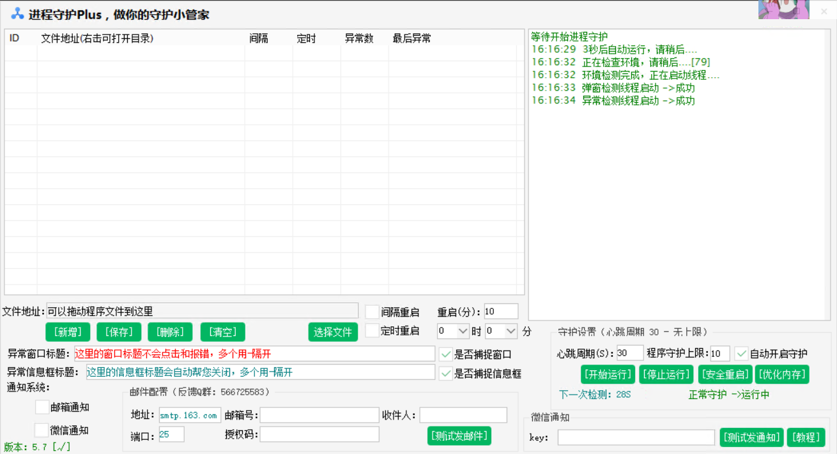This screenshot has width=837, height=454.
Task: Click log entry 正在检查环境
Action: (x=620, y=62)
